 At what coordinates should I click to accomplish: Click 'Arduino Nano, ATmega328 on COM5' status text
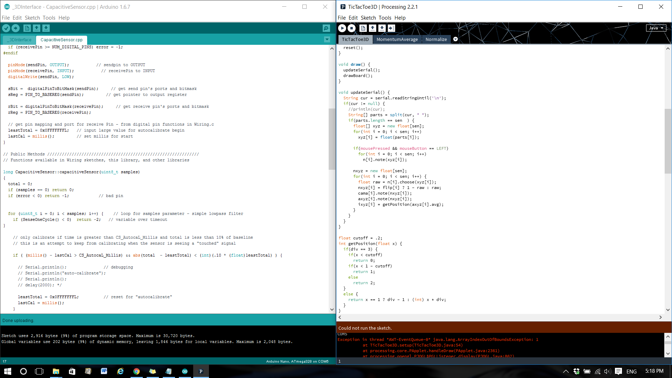point(297,361)
